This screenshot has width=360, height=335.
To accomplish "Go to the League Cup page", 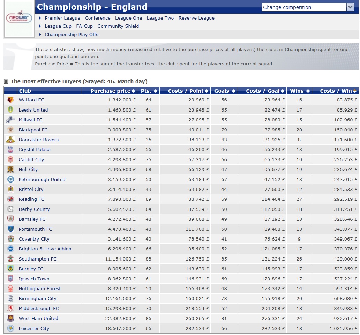I will (58, 26).
